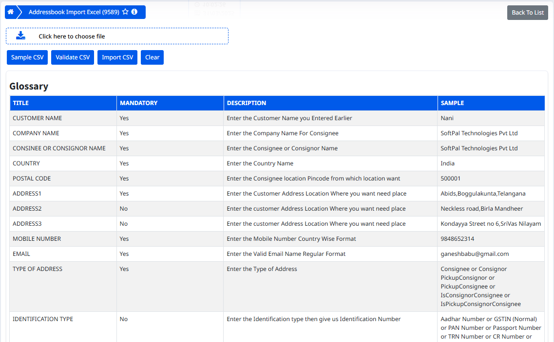Select the ADDRESS2 title cell
Screen dimensions: 554x342
coord(63,209)
